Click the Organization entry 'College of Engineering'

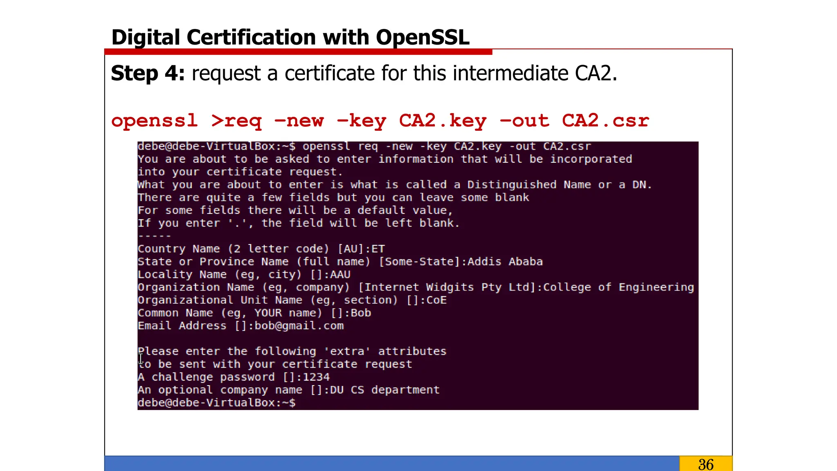(x=618, y=287)
